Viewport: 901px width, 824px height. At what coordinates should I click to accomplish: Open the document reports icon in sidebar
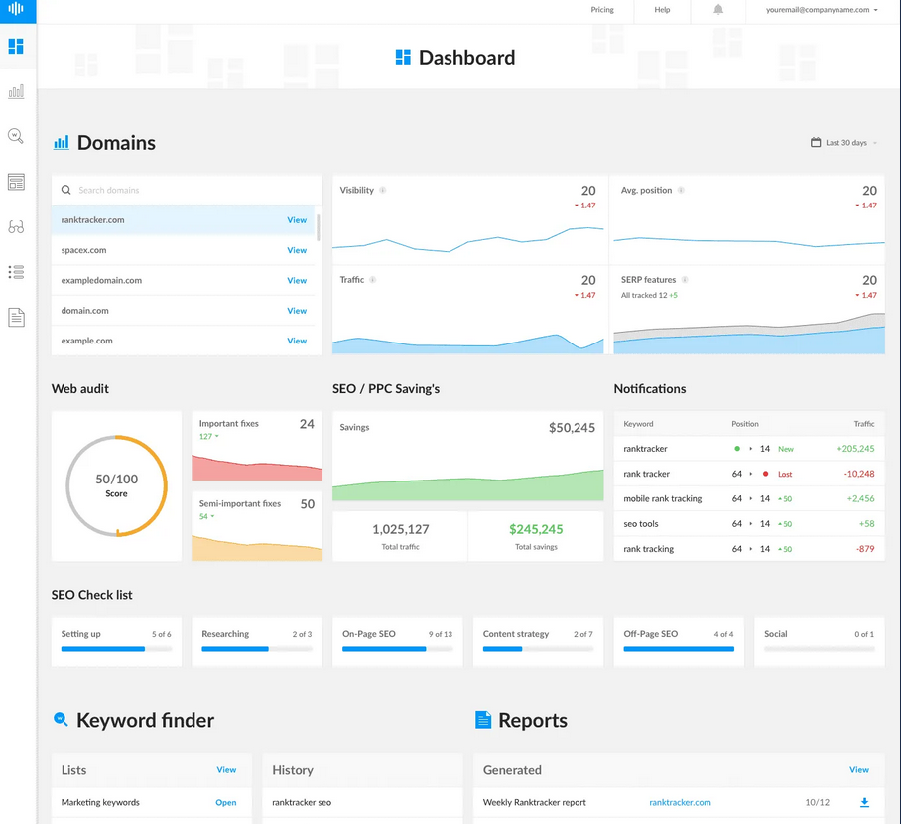(16, 318)
